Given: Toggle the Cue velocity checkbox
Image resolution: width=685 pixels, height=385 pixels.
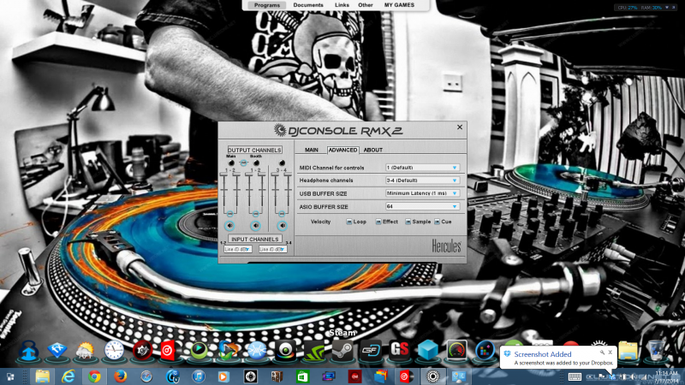Looking at the screenshot, I should (x=437, y=222).
